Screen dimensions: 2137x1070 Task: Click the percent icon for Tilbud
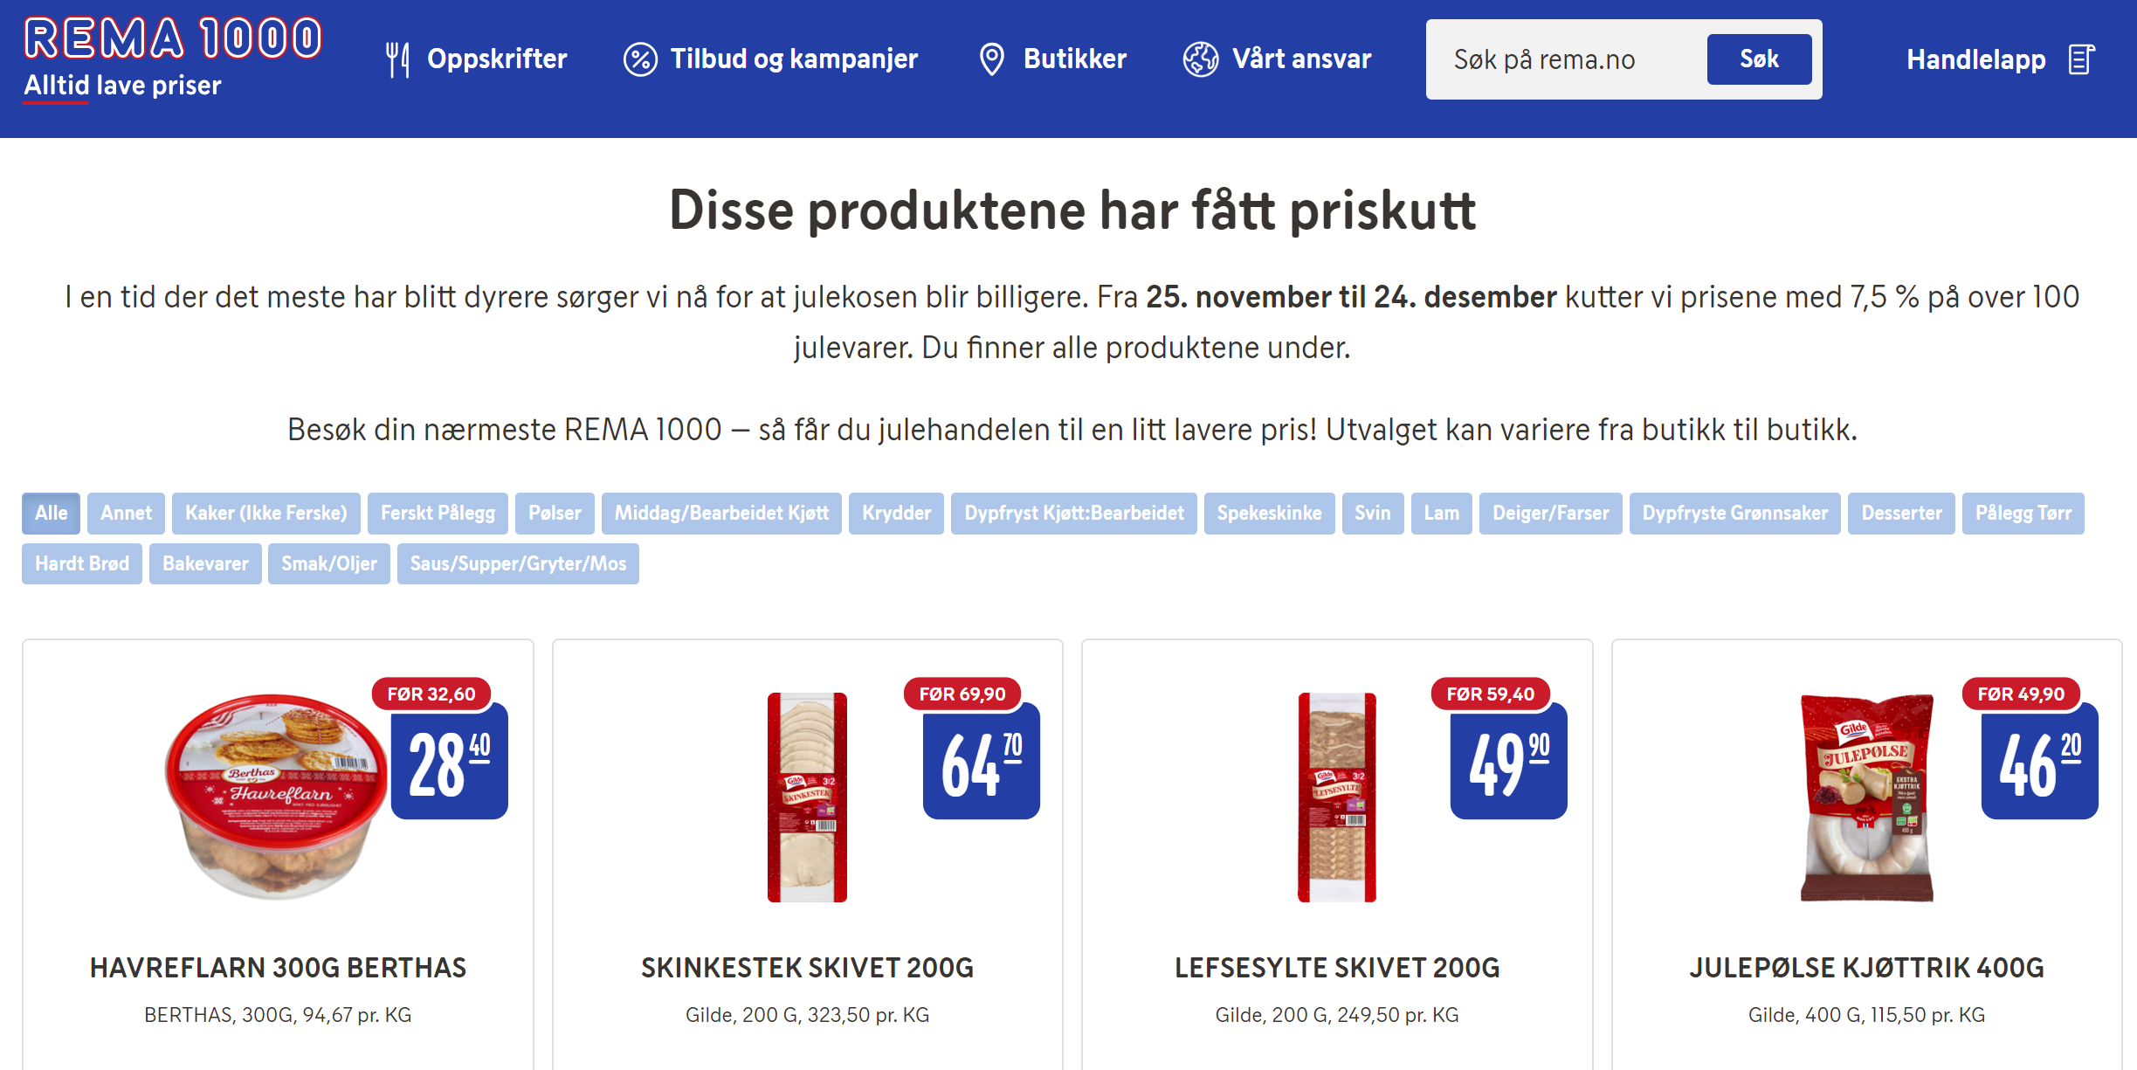[639, 59]
